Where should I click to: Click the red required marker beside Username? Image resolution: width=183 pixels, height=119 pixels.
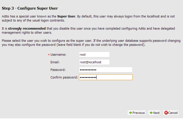(49, 55)
